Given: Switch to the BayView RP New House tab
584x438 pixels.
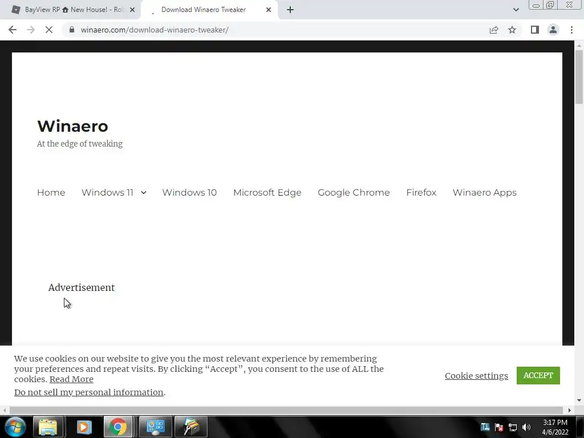Looking at the screenshot, I should (x=70, y=10).
